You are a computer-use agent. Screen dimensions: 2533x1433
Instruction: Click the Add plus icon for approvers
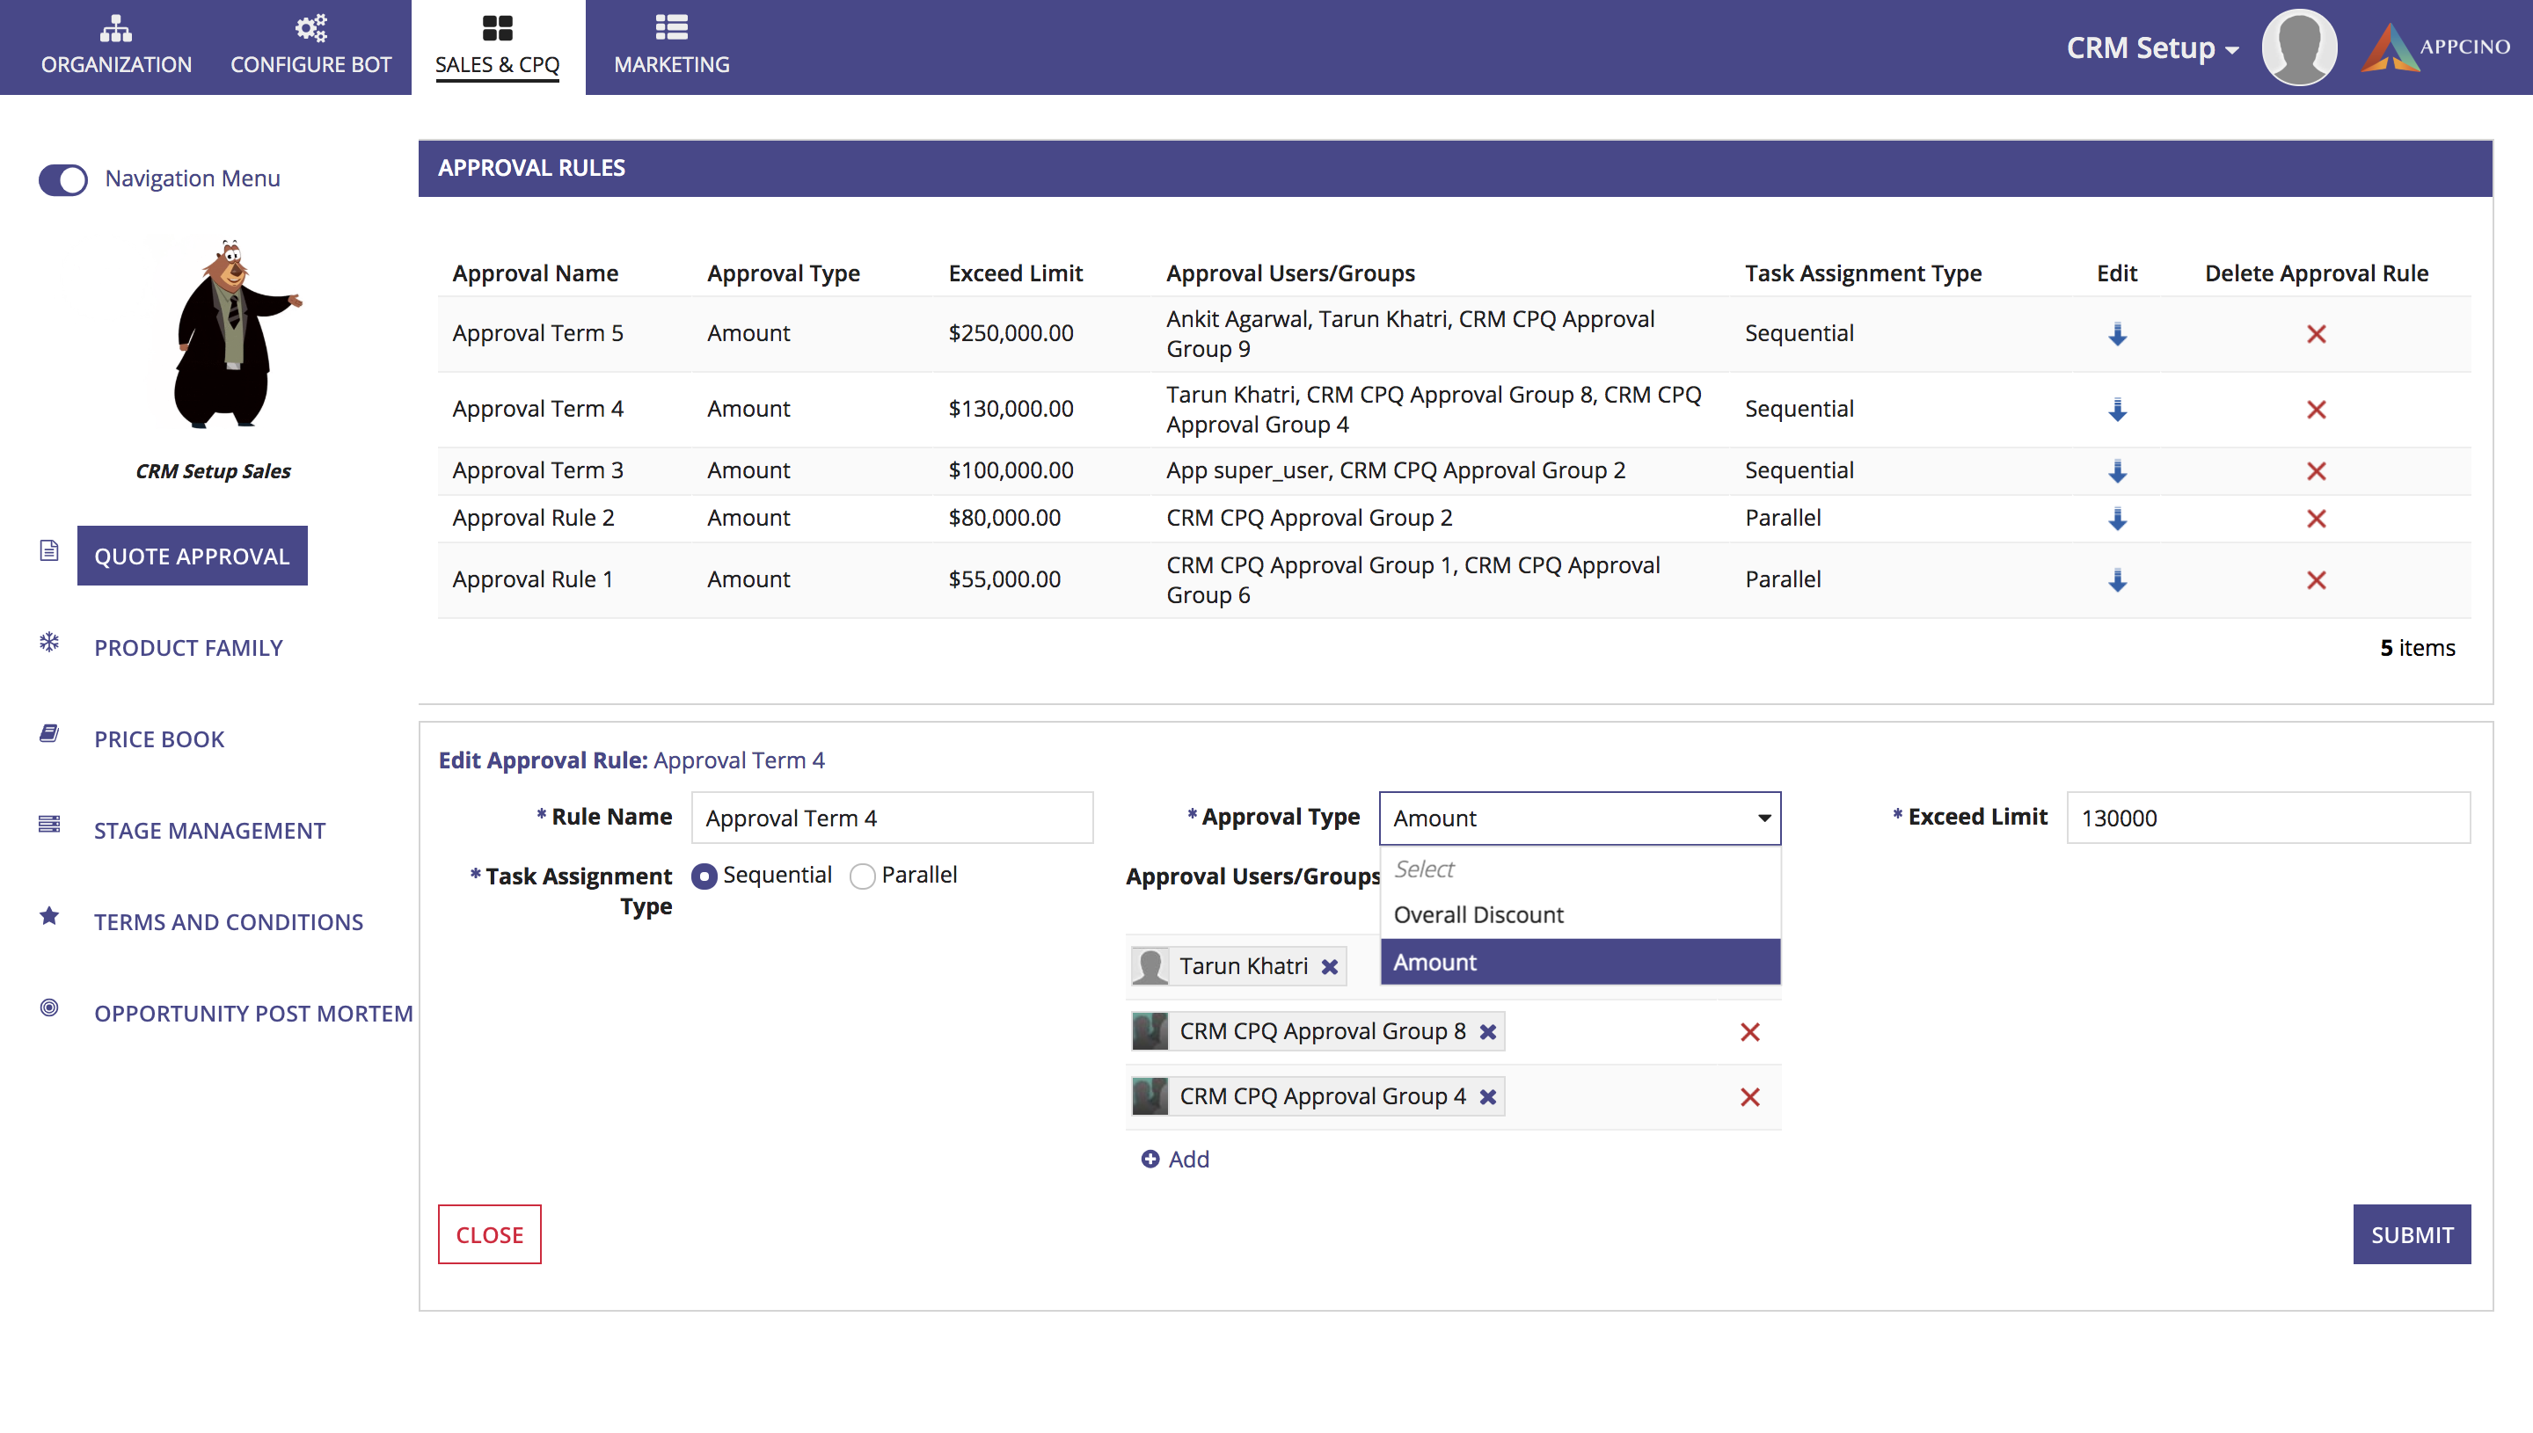coord(1150,1160)
